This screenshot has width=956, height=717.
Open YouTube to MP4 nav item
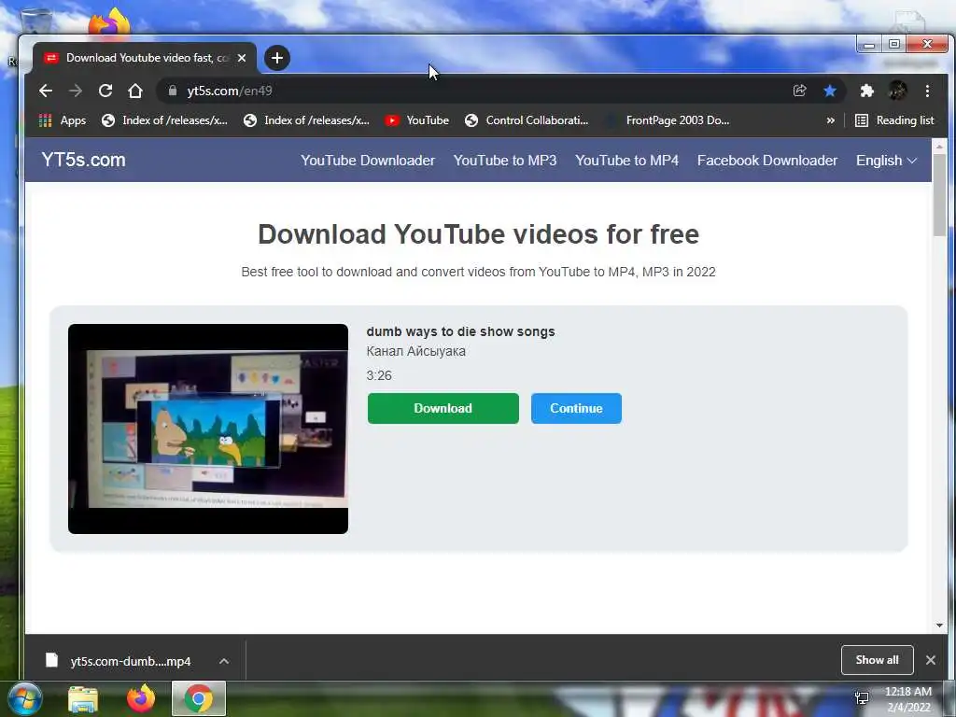click(x=626, y=161)
